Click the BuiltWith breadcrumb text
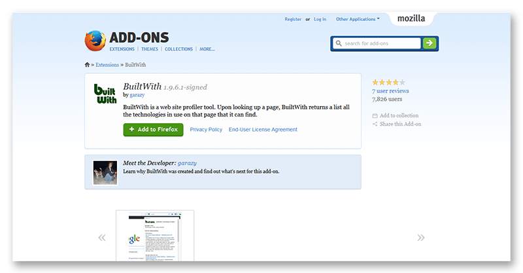 pyautogui.click(x=135, y=65)
